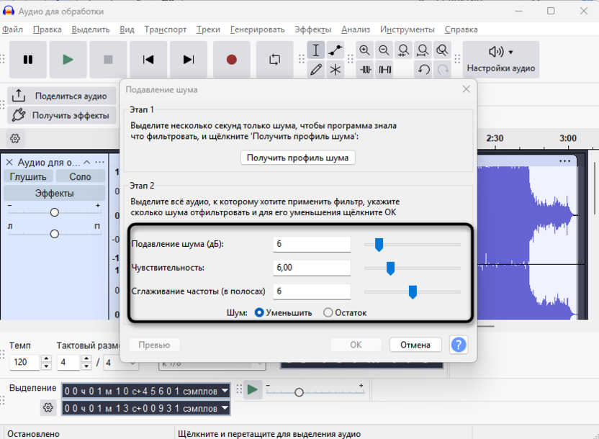
Task: Open help with the question mark button
Action: [459, 345]
